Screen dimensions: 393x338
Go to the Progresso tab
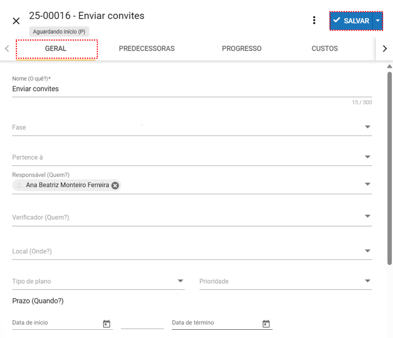[242, 49]
